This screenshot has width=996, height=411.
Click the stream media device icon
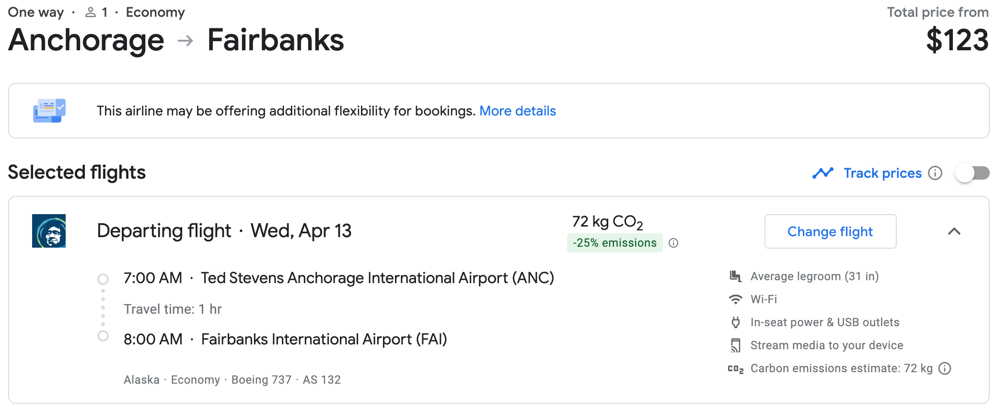click(x=736, y=345)
